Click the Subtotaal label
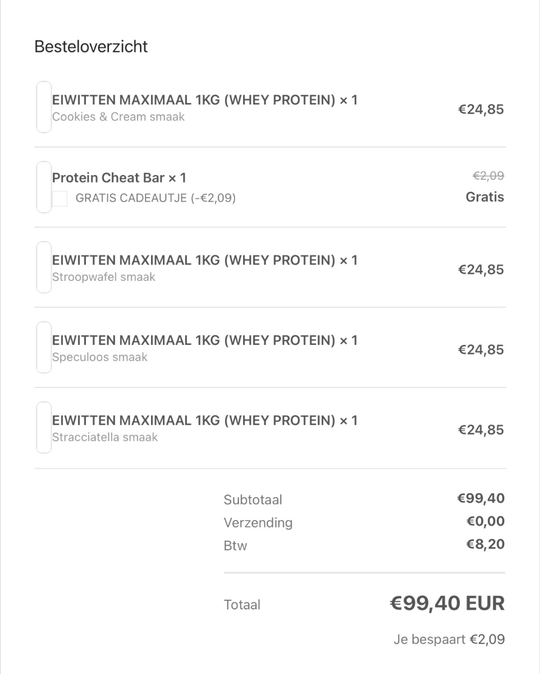The height and width of the screenshot is (674, 540). (x=253, y=499)
